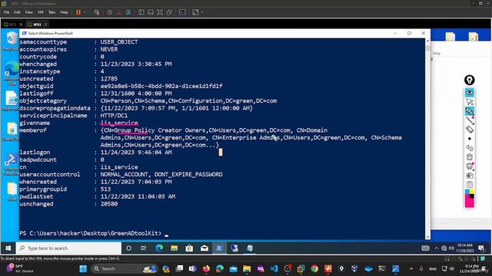Open the VMware console view icon
Screen dimensions: 492x276
tap(182, 12)
